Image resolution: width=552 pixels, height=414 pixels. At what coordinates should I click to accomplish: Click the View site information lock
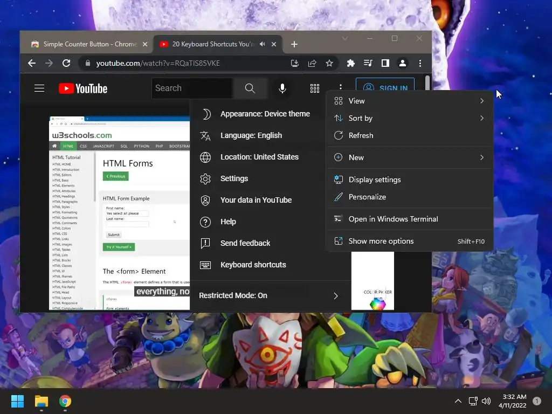88,63
